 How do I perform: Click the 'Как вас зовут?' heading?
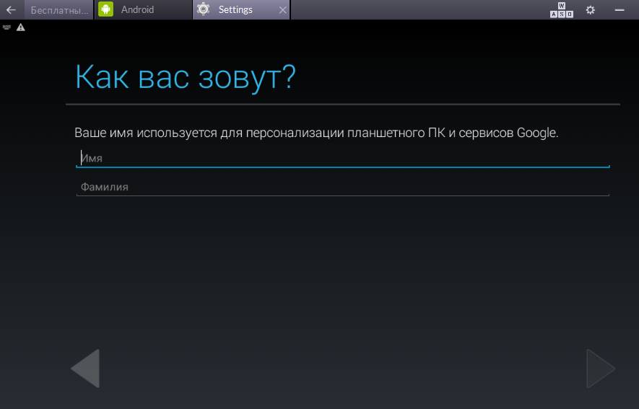[185, 77]
